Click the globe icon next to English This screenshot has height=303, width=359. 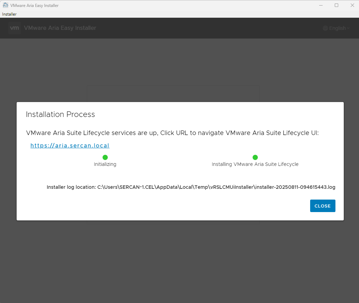325,28
